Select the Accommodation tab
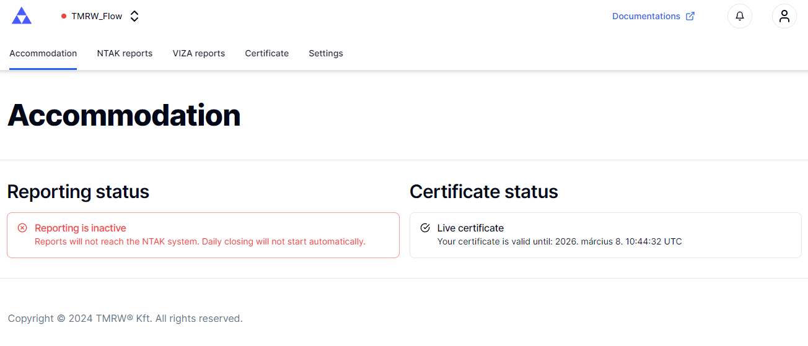Screen dimensions: 808x346 pos(43,53)
